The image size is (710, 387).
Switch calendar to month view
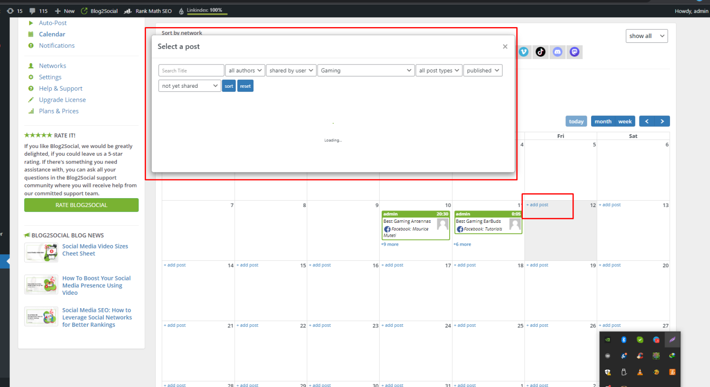(x=603, y=121)
